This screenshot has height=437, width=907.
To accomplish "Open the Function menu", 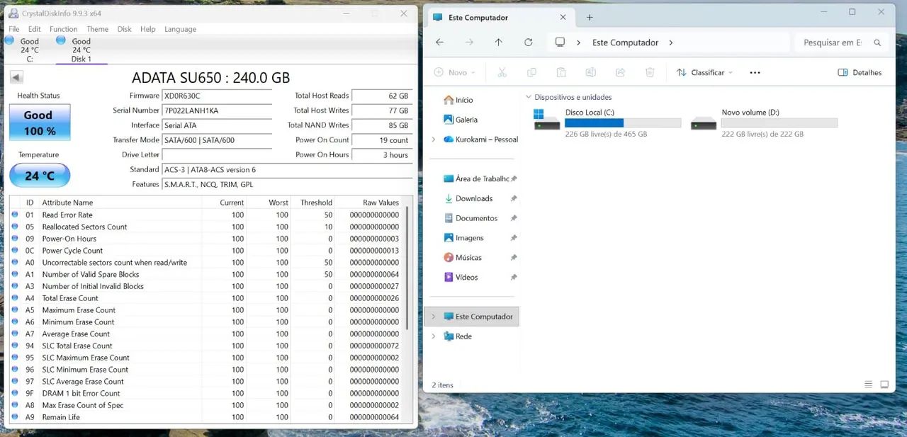I will pyautogui.click(x=63, y=29).
